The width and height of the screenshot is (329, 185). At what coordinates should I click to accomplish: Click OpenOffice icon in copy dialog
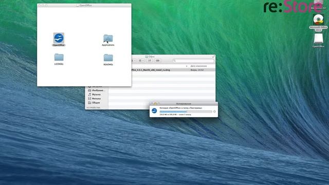click(x=154, y=111)
